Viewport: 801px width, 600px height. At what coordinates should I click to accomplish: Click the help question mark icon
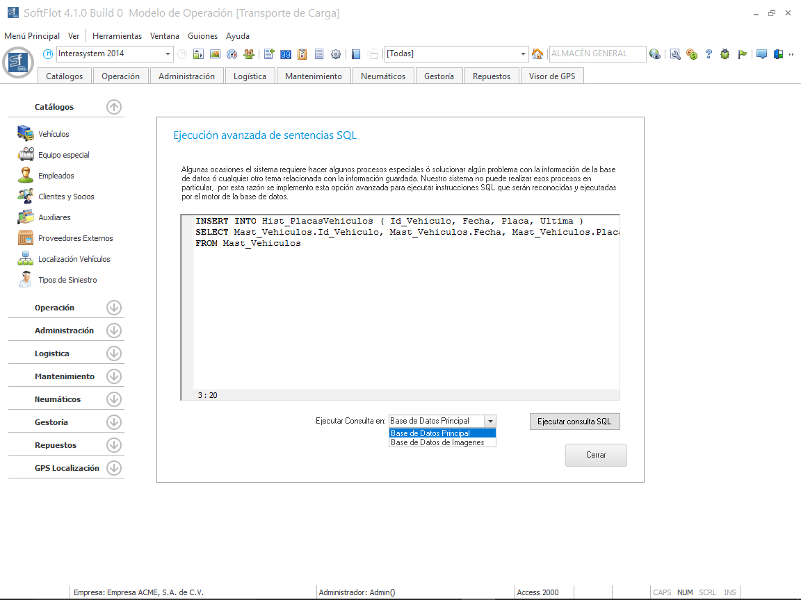[x=709, y=54]
